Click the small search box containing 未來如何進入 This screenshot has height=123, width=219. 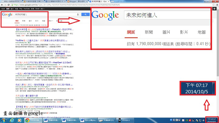tap(47, 15)
